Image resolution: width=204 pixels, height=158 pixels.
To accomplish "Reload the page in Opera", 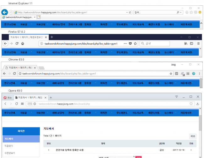I will [17, 104].
